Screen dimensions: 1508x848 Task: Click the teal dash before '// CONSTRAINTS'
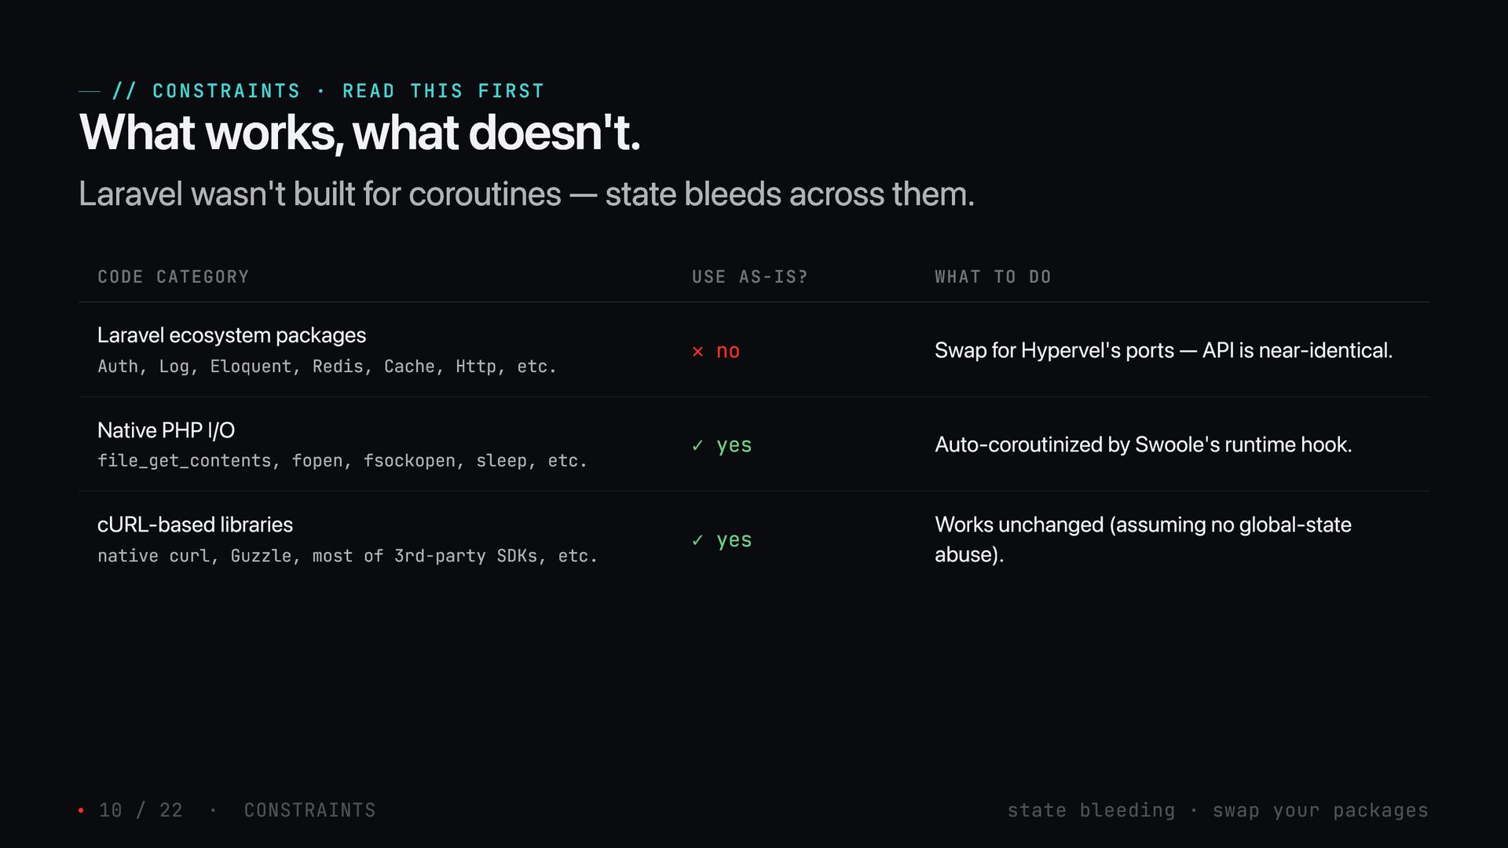pos(90,92)
